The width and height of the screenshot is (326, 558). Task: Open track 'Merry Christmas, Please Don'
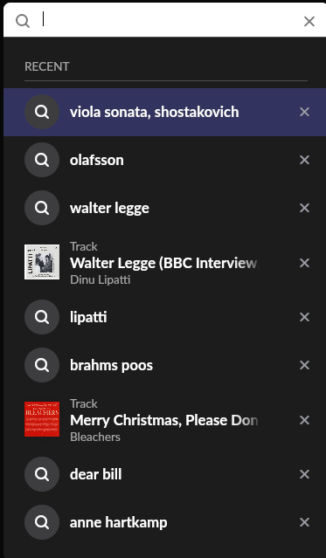pyautogui.click(x=164, y=420)
